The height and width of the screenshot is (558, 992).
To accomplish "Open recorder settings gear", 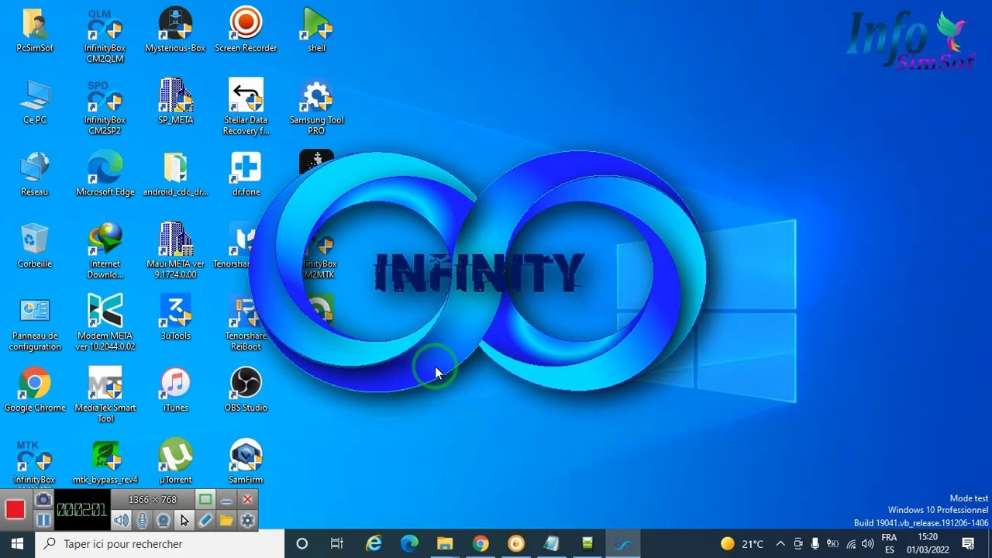I will (x=247, y=520).
